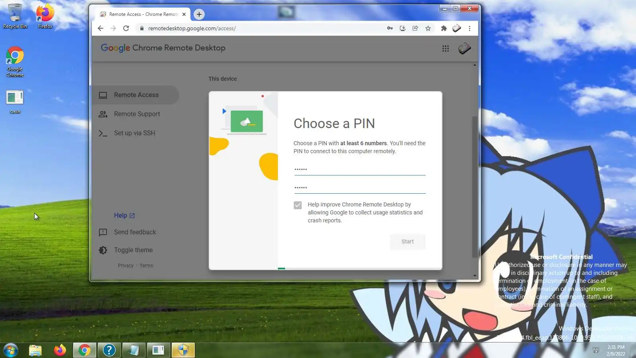This screenshot has height=358, width=636.
Task: Maximize the Chrome window
Action: point(456,8)
